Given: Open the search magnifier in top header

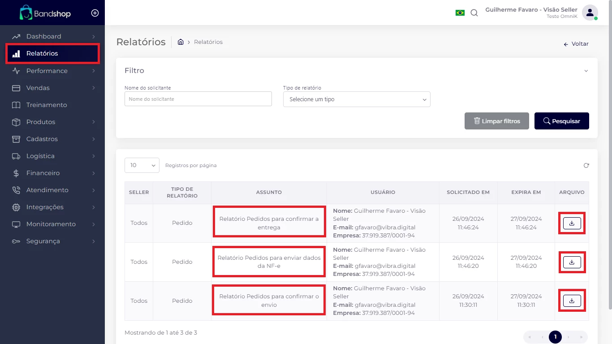Looking at the screenshot, I should click(x=474, y=13).
